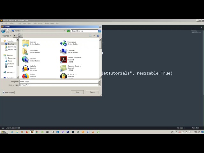Go back using the blue arrow

click(3, 31)
